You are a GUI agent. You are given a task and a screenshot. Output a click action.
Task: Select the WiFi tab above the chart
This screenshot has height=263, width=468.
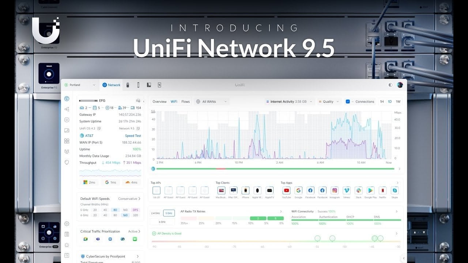(174, 102)
